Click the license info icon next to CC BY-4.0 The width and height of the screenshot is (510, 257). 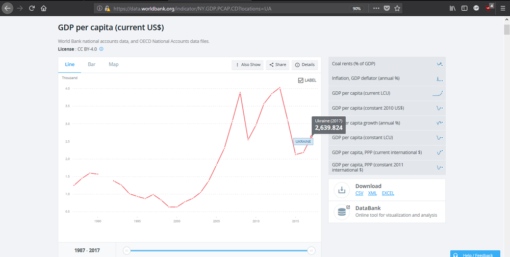click(101, 49)
